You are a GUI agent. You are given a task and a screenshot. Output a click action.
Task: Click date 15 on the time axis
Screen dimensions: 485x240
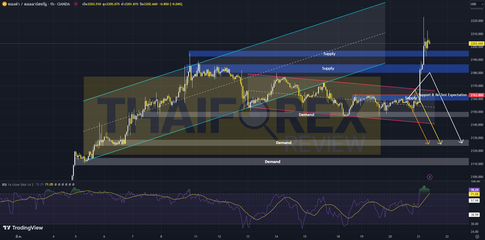pos(305,237)
